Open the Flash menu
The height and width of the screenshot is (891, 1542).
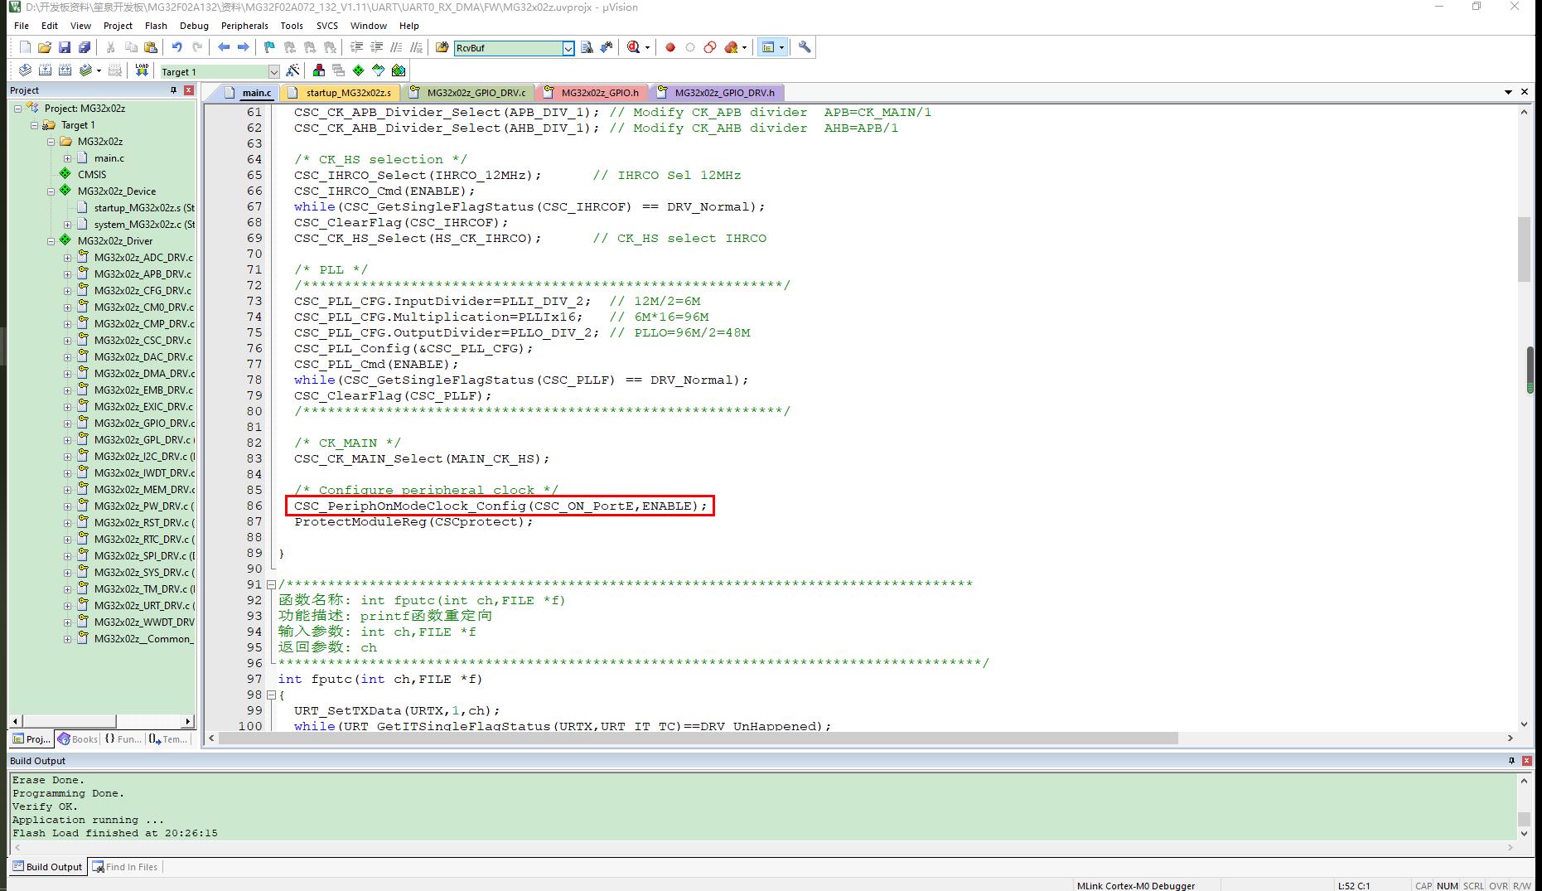pos(156,26)
